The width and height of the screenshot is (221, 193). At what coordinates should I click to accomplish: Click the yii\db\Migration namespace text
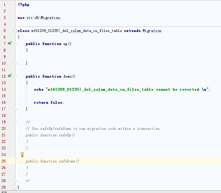(x=44, y=18)
